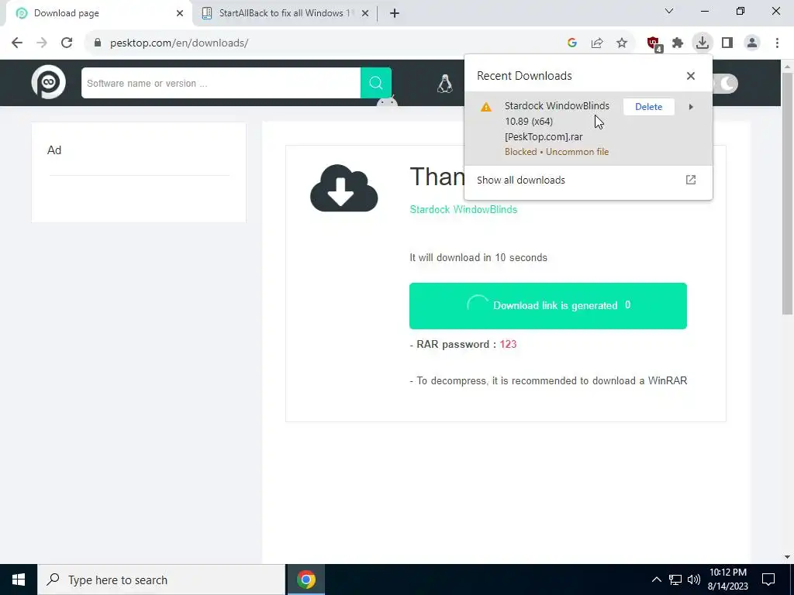The height and width of the screenshot is (595, 794).
Task: Toggle the Chrome downloads toolbar icon
Action: coord(703,43)
